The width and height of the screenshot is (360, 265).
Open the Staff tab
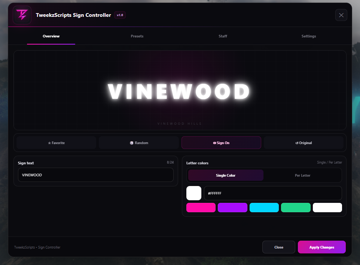point(223,36)
